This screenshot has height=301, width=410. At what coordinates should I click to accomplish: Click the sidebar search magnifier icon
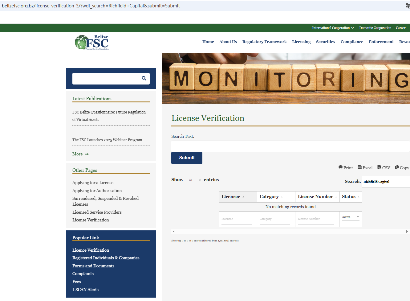point(144,78)
